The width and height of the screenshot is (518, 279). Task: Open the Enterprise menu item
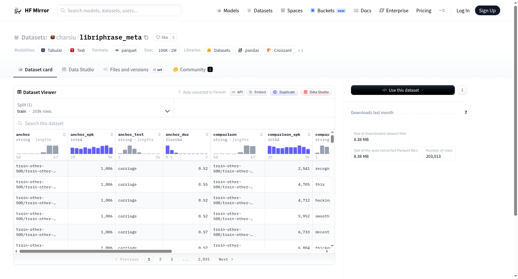394,11
